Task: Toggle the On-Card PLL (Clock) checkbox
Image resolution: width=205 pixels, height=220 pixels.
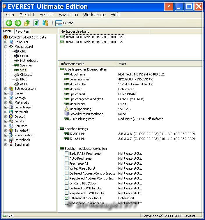Action: coord(66,183)
